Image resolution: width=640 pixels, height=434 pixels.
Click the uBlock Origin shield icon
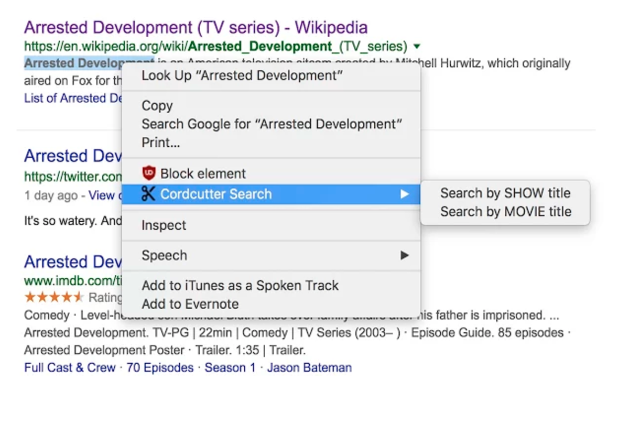click(148, 173)
